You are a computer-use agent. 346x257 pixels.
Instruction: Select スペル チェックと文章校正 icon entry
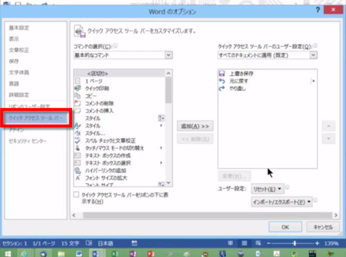tap(77, 140)
